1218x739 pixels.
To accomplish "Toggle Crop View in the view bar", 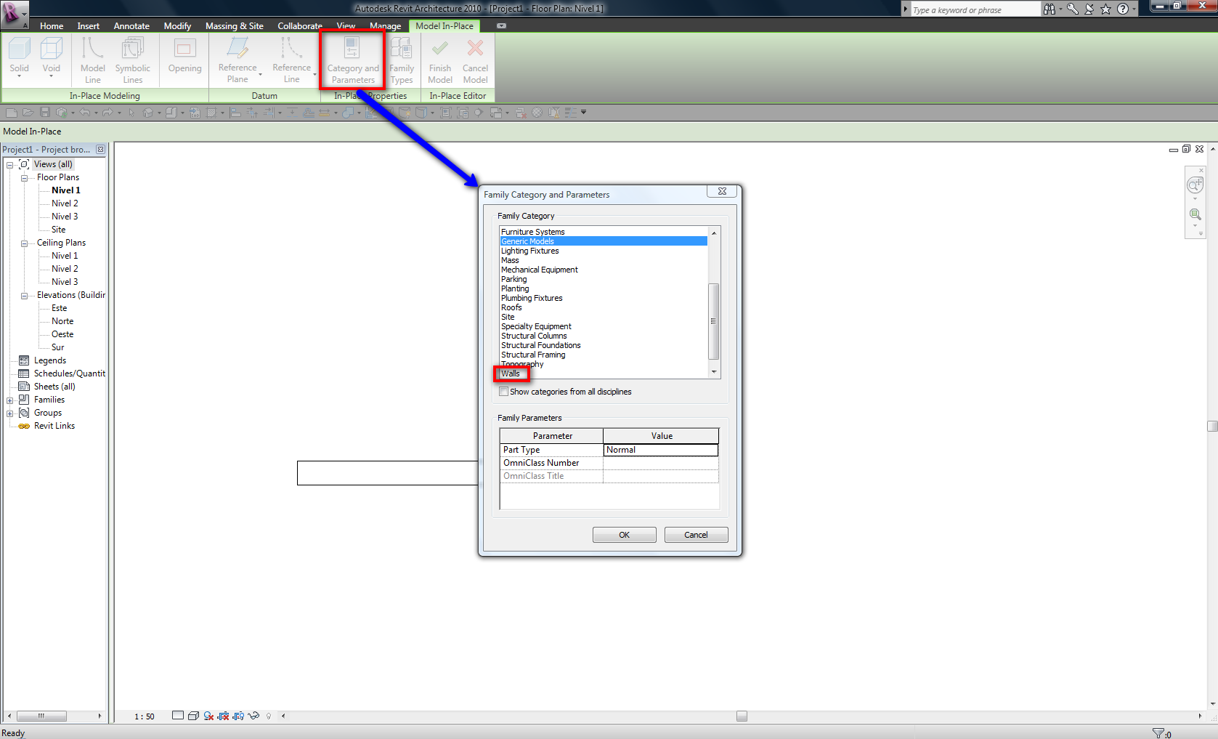I will coord(224,716).
